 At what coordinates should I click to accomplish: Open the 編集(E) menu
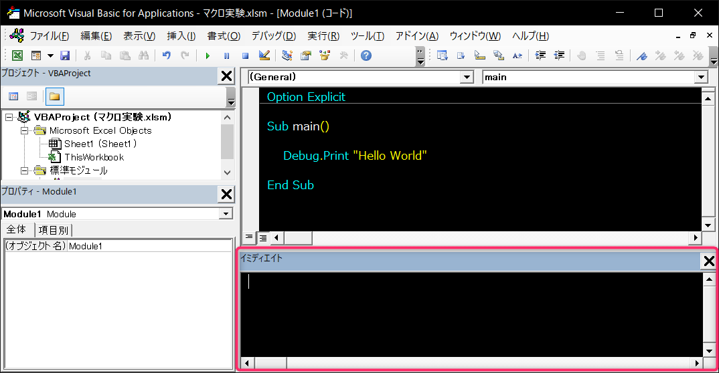96,36
